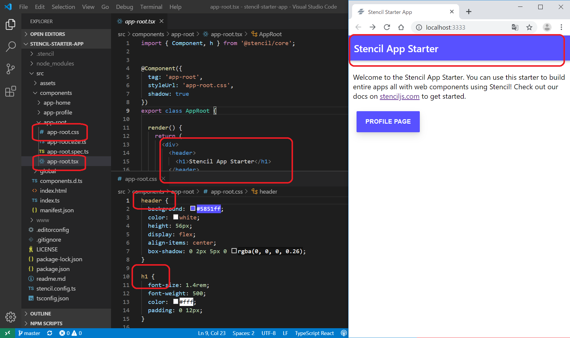Click the synchronize changes icon
This screenshot has height=338, width=570.
[x=50, y=333]
